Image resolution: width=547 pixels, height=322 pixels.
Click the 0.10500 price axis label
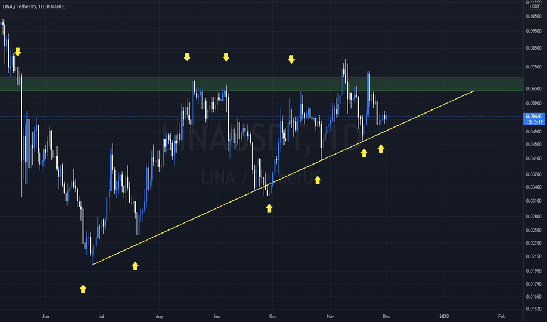click(534, 16)
